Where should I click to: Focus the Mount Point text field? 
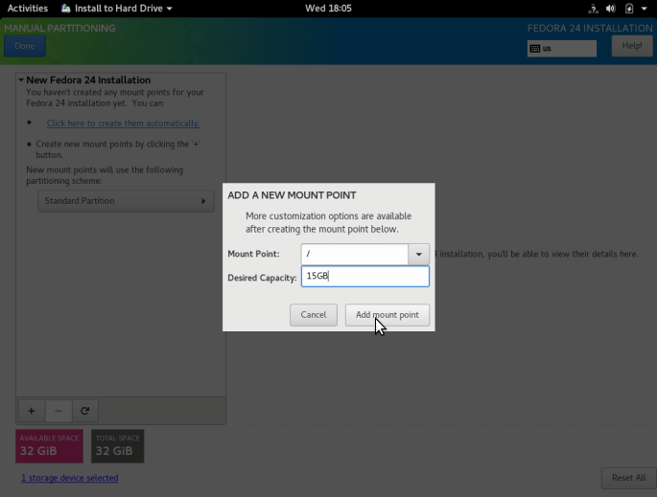point(355,254)
